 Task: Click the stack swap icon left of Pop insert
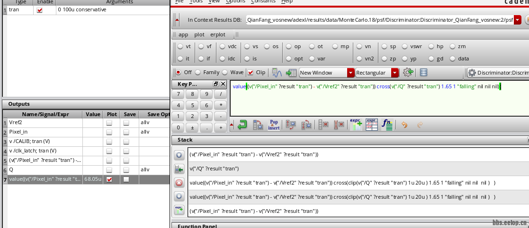(258, 125)
